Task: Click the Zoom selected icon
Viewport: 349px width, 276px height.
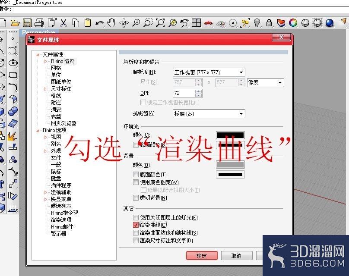Action: point(172,23)
